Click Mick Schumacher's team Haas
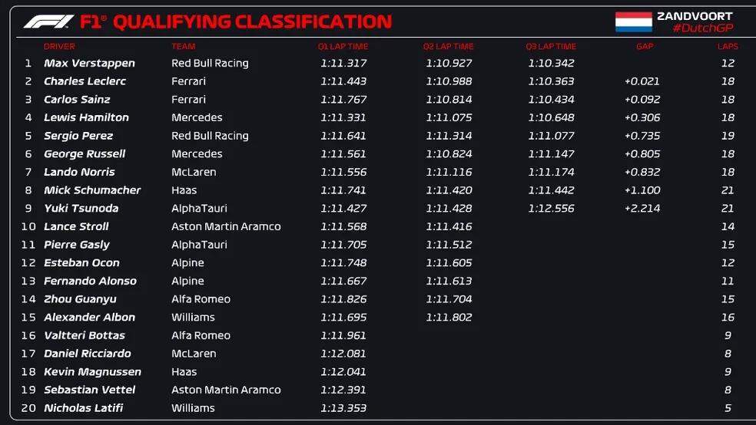756x425 pixels. click(184, 190)
